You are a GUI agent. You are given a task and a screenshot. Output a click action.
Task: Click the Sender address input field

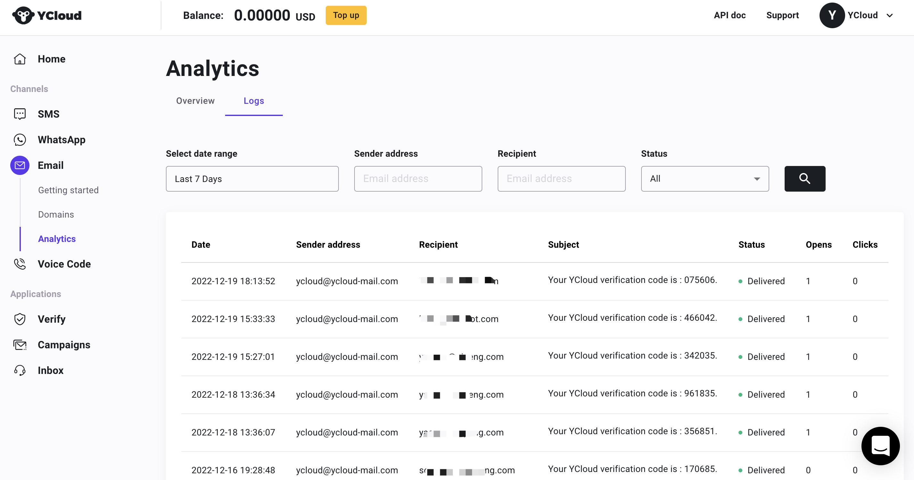(418, 178)
